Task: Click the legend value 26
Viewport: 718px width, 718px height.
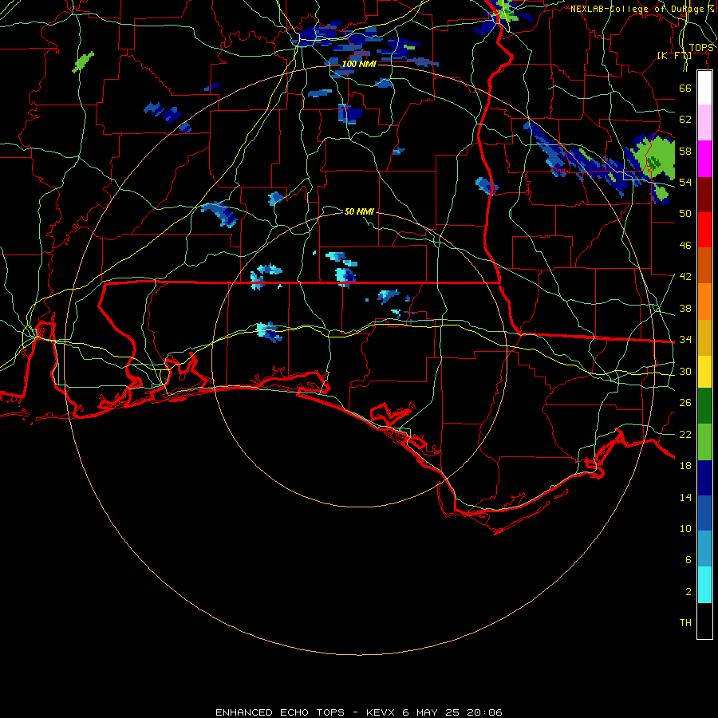Action: (685, 403)
